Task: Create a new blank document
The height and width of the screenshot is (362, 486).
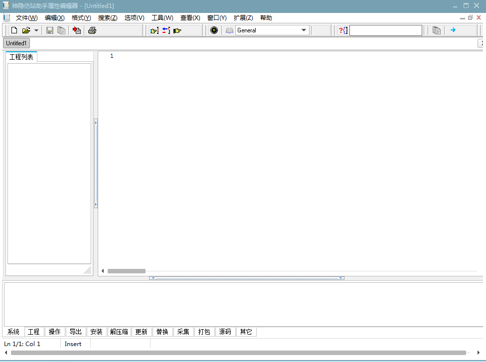Action: (x=14, y=30)
